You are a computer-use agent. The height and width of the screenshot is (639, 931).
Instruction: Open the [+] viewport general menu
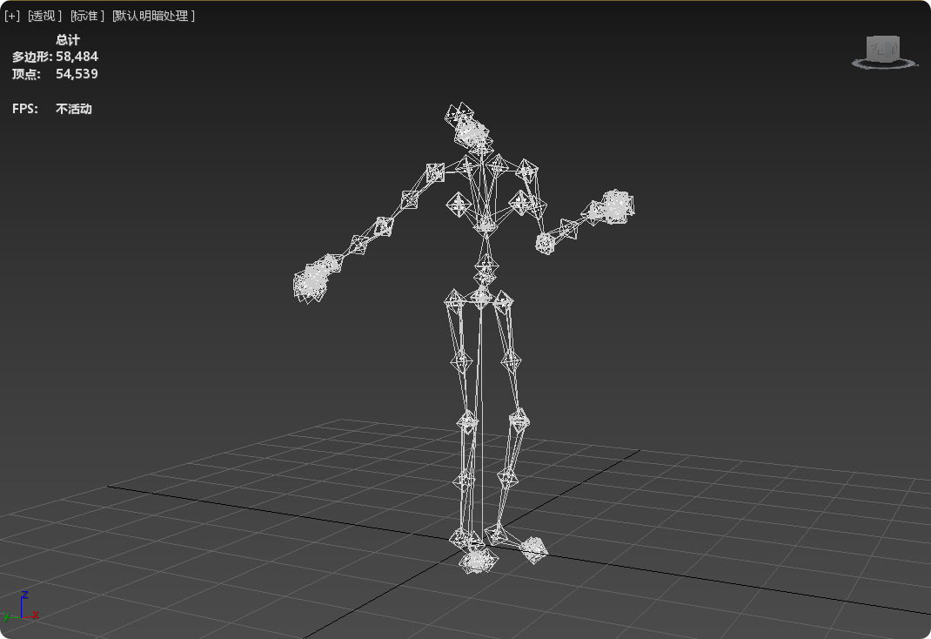tap(12, 16)
